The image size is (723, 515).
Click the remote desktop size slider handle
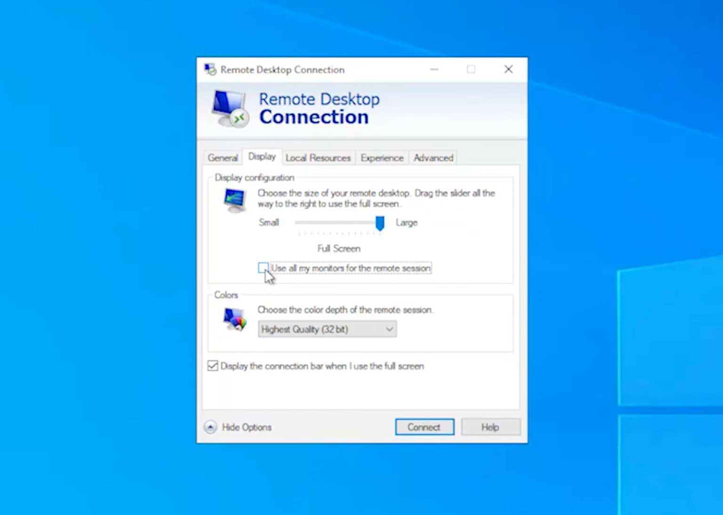pos(379,224)
